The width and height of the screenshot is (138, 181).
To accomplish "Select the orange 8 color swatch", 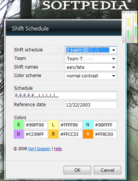I will point(88,134).
